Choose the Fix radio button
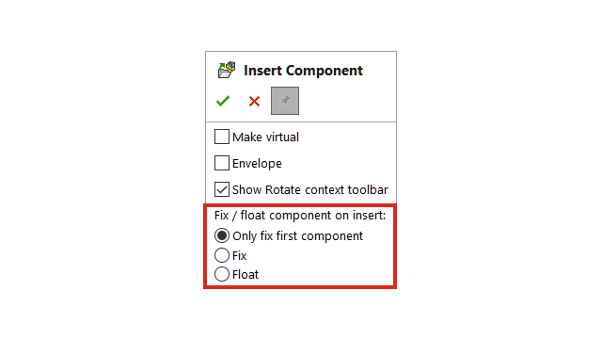 point(222,255)
